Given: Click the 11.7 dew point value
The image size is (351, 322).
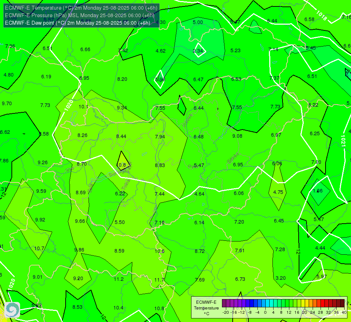Looking at the screenshot, I should tap(160, 280).
